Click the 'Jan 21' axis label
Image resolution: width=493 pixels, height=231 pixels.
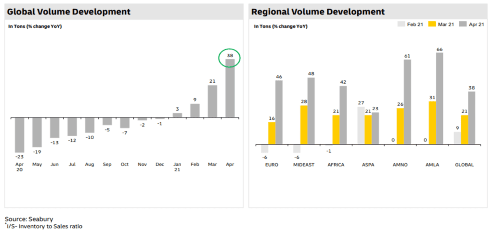[x=177, y=167]
